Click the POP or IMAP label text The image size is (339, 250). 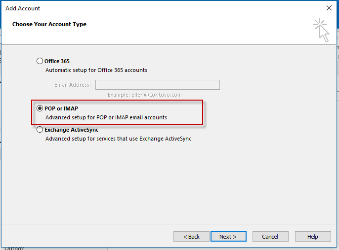coord(61,108)
